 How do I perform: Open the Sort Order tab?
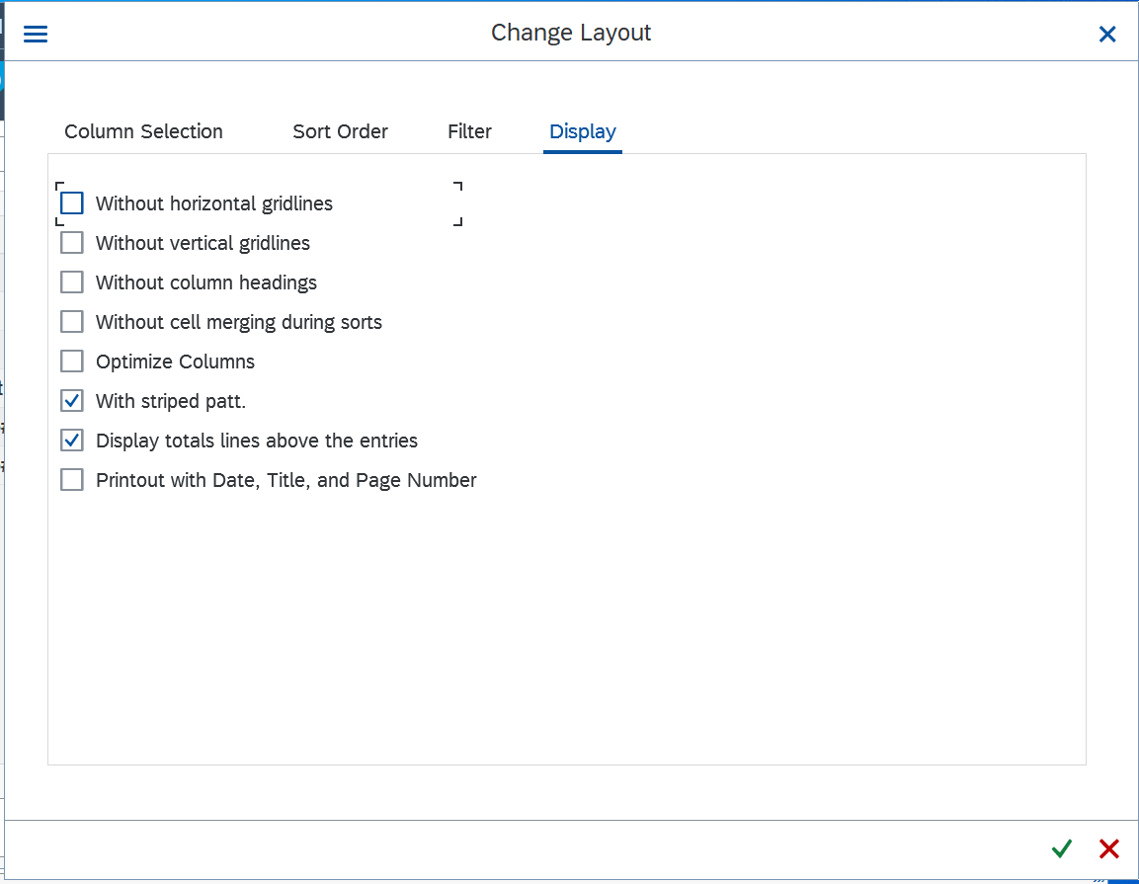coord(340,131)
